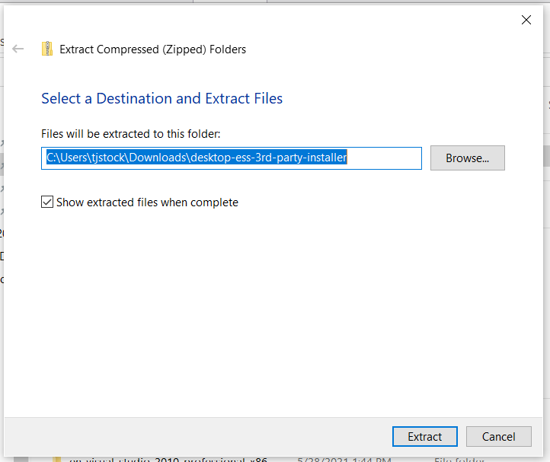Click the folder icon in background file list
Viewport: 550px width, 462px height.
[57, 459]
